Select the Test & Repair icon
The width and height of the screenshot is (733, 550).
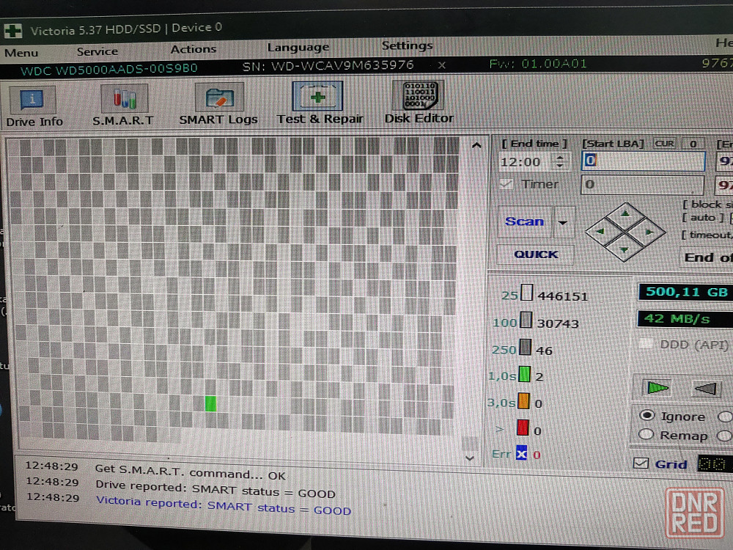[x=317, y=96]
